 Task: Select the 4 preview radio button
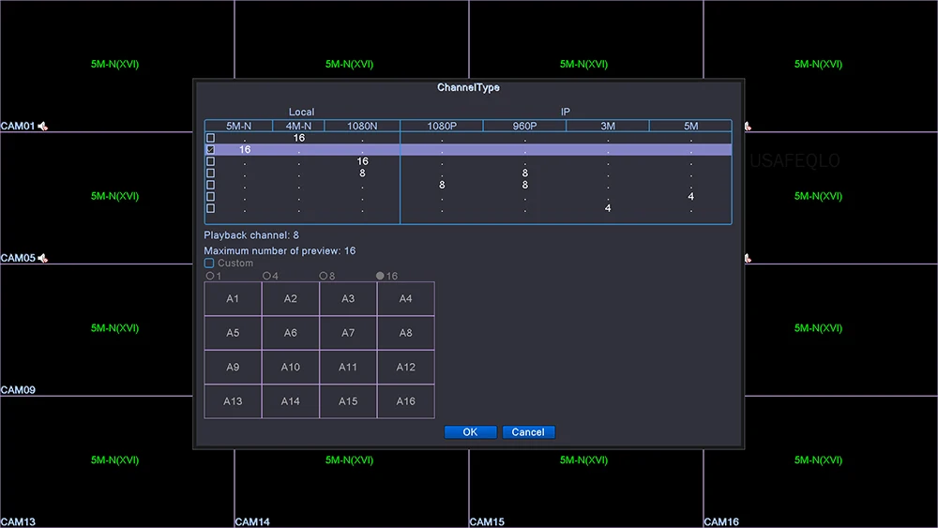[x=266, y=276]
